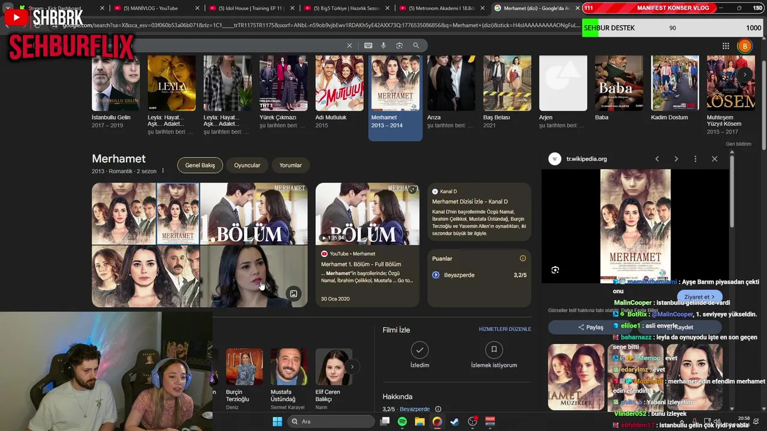767x431 pixels.
Task: Show previous image in Wikipedia preview panel
Action: [657, 159]
